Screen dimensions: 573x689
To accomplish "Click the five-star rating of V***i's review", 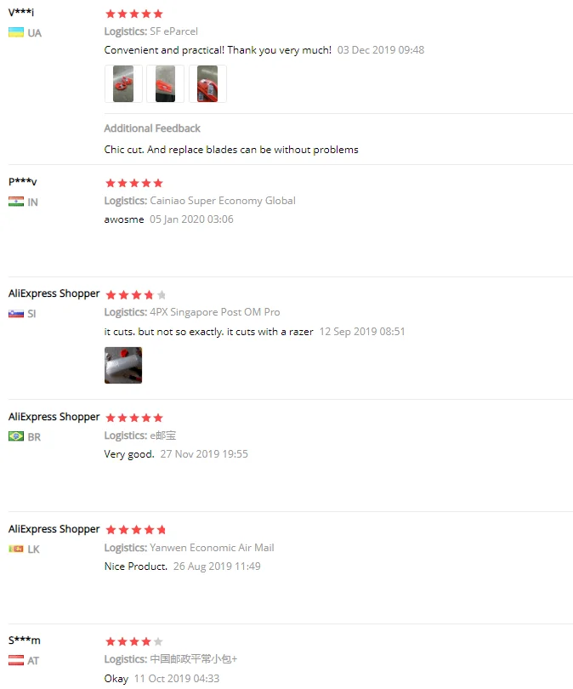I will click(134, 14).
